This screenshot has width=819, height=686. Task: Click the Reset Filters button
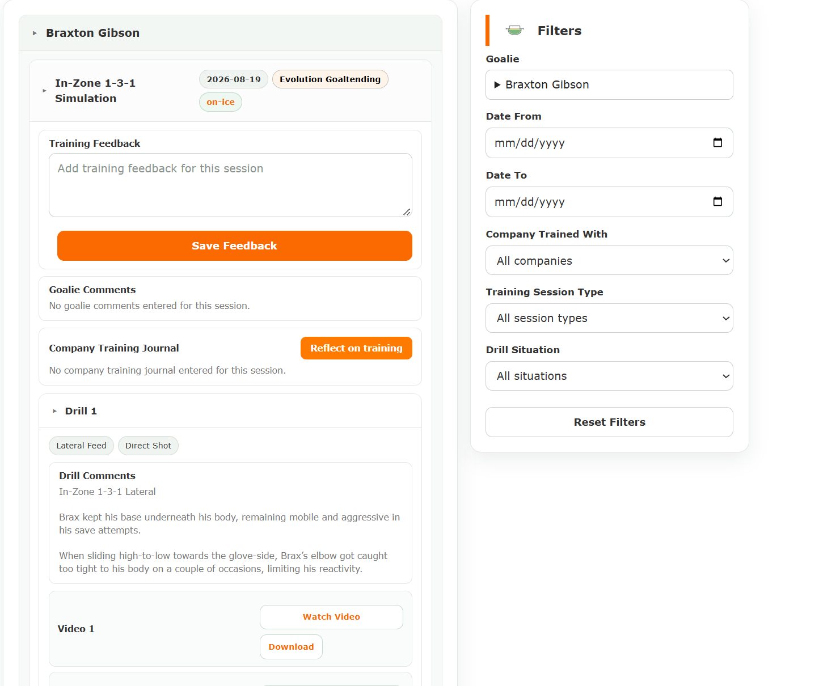(x=609, y=422)
